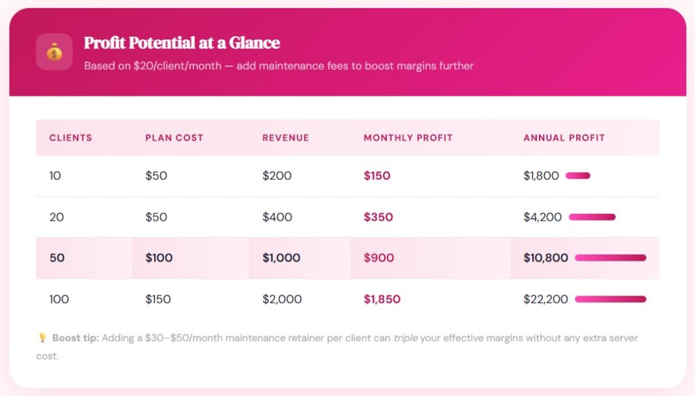Click the $1,850 monthly profit value
The height and width of the screenshot is (396, 695).
click(382, 299)
